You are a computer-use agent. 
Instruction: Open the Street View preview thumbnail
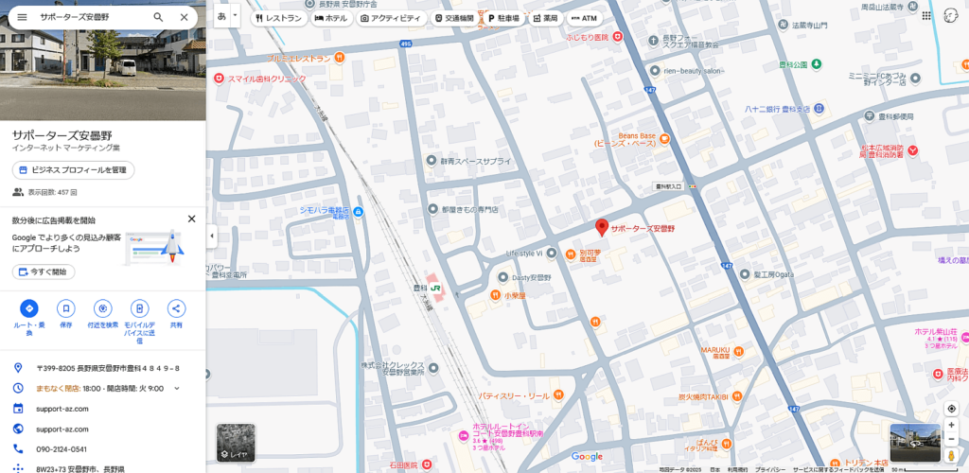tap(915, 443)
